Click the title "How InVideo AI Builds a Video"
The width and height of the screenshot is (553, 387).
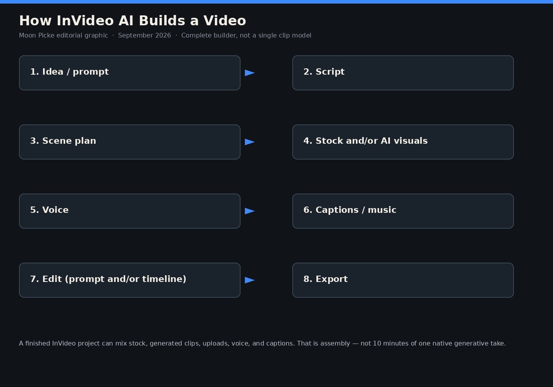coord(132,21)
